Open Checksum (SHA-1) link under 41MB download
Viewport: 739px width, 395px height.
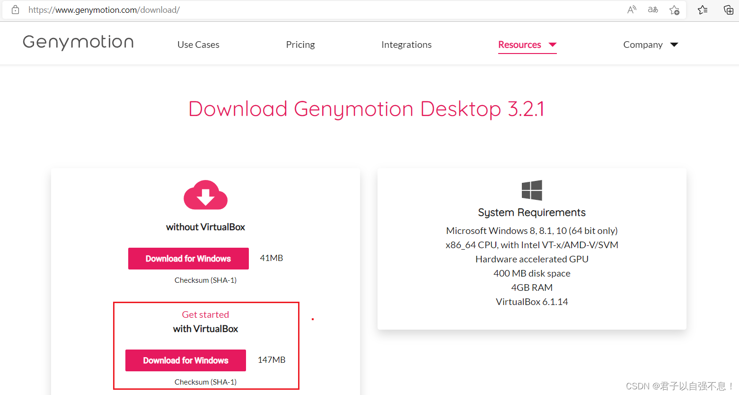click(205, 280)
